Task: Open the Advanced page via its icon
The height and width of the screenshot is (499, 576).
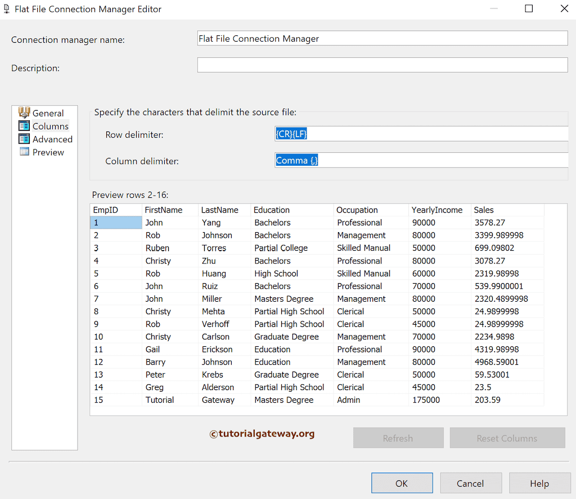Action: pyautogui.click(x=25, y=139)
